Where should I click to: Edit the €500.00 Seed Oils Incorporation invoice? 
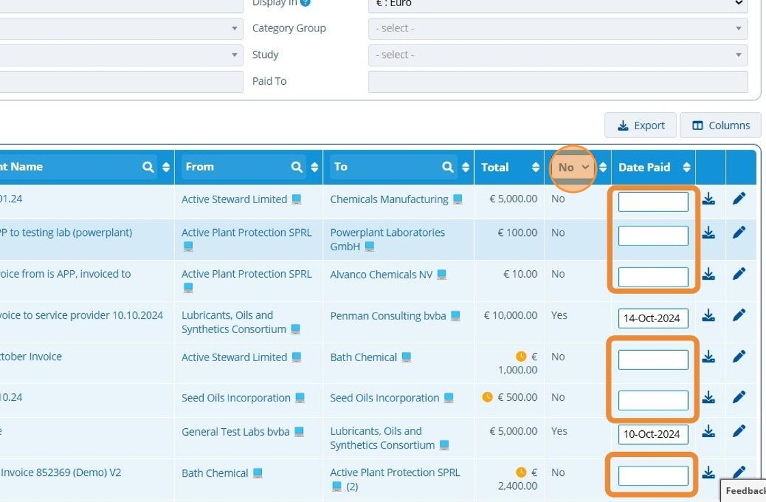pyautogui.click(x=739, y=397)
